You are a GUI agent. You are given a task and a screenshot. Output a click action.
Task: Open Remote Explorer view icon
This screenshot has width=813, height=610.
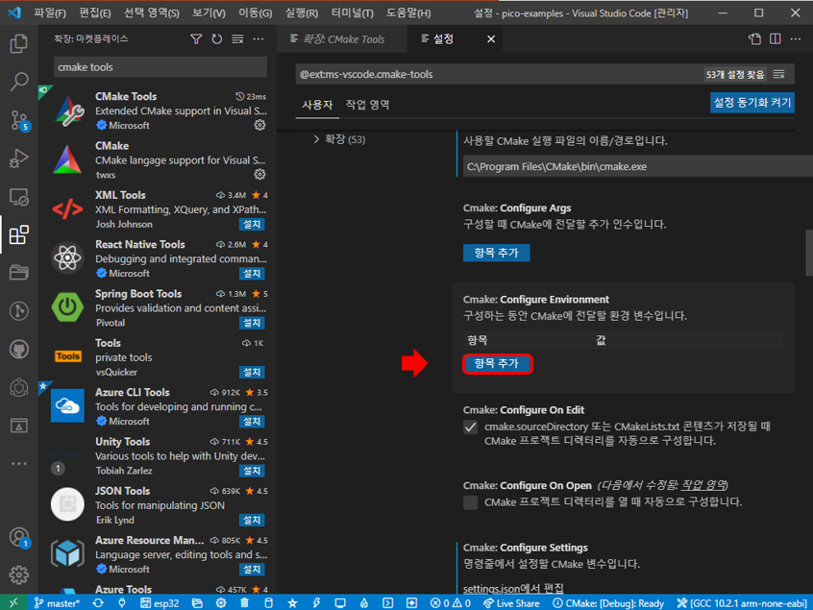[x=18, y=197]
